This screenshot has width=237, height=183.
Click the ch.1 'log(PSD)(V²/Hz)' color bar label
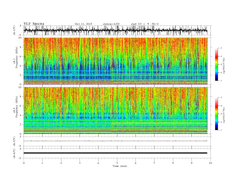pos(224,65)
